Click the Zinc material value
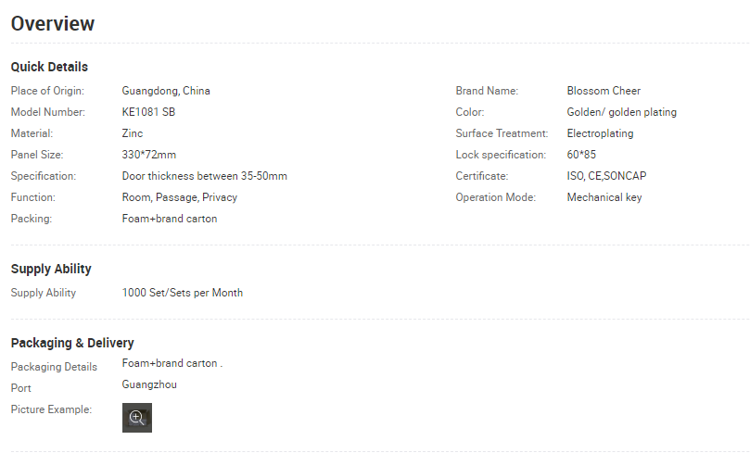 (x=133, y=133)
